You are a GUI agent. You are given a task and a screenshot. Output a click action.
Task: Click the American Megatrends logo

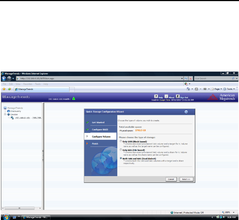221,97
